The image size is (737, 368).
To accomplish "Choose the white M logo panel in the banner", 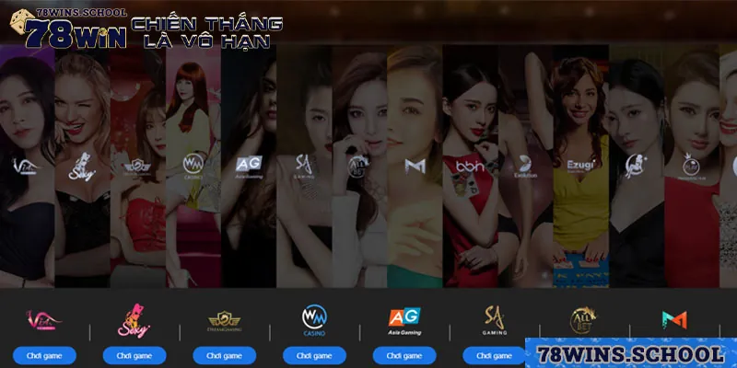I will coord(414,166).
